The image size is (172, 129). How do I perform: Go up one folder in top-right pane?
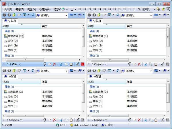99,15
